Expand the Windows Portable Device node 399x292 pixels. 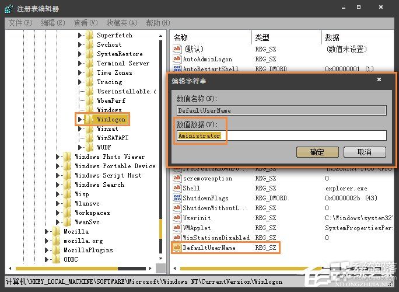click(58, 166)
